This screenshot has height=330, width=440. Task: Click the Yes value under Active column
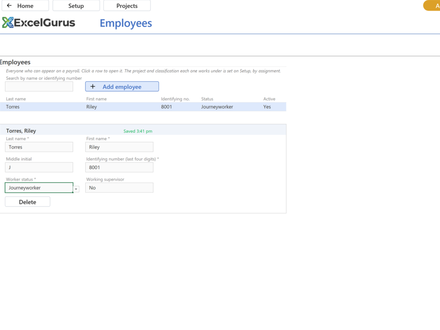267,107
